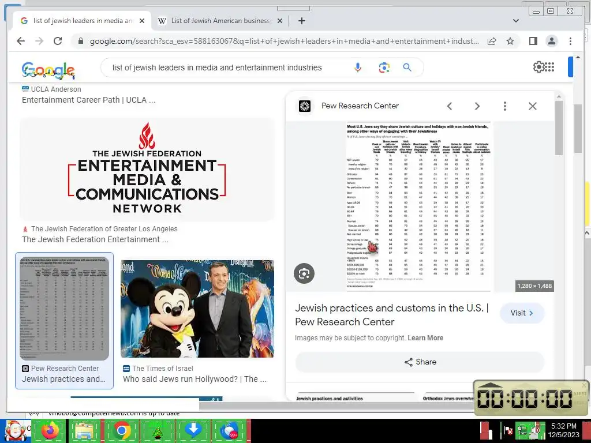Click the Google logo
Viewport: 591px width, 443px height.
[48, 70]
